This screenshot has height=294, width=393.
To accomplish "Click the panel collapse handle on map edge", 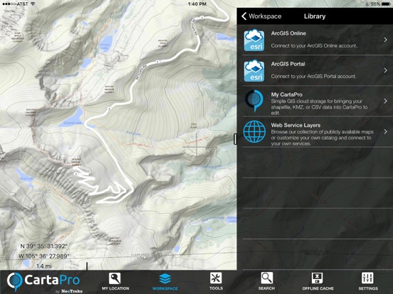I will [x=236, y=138].
